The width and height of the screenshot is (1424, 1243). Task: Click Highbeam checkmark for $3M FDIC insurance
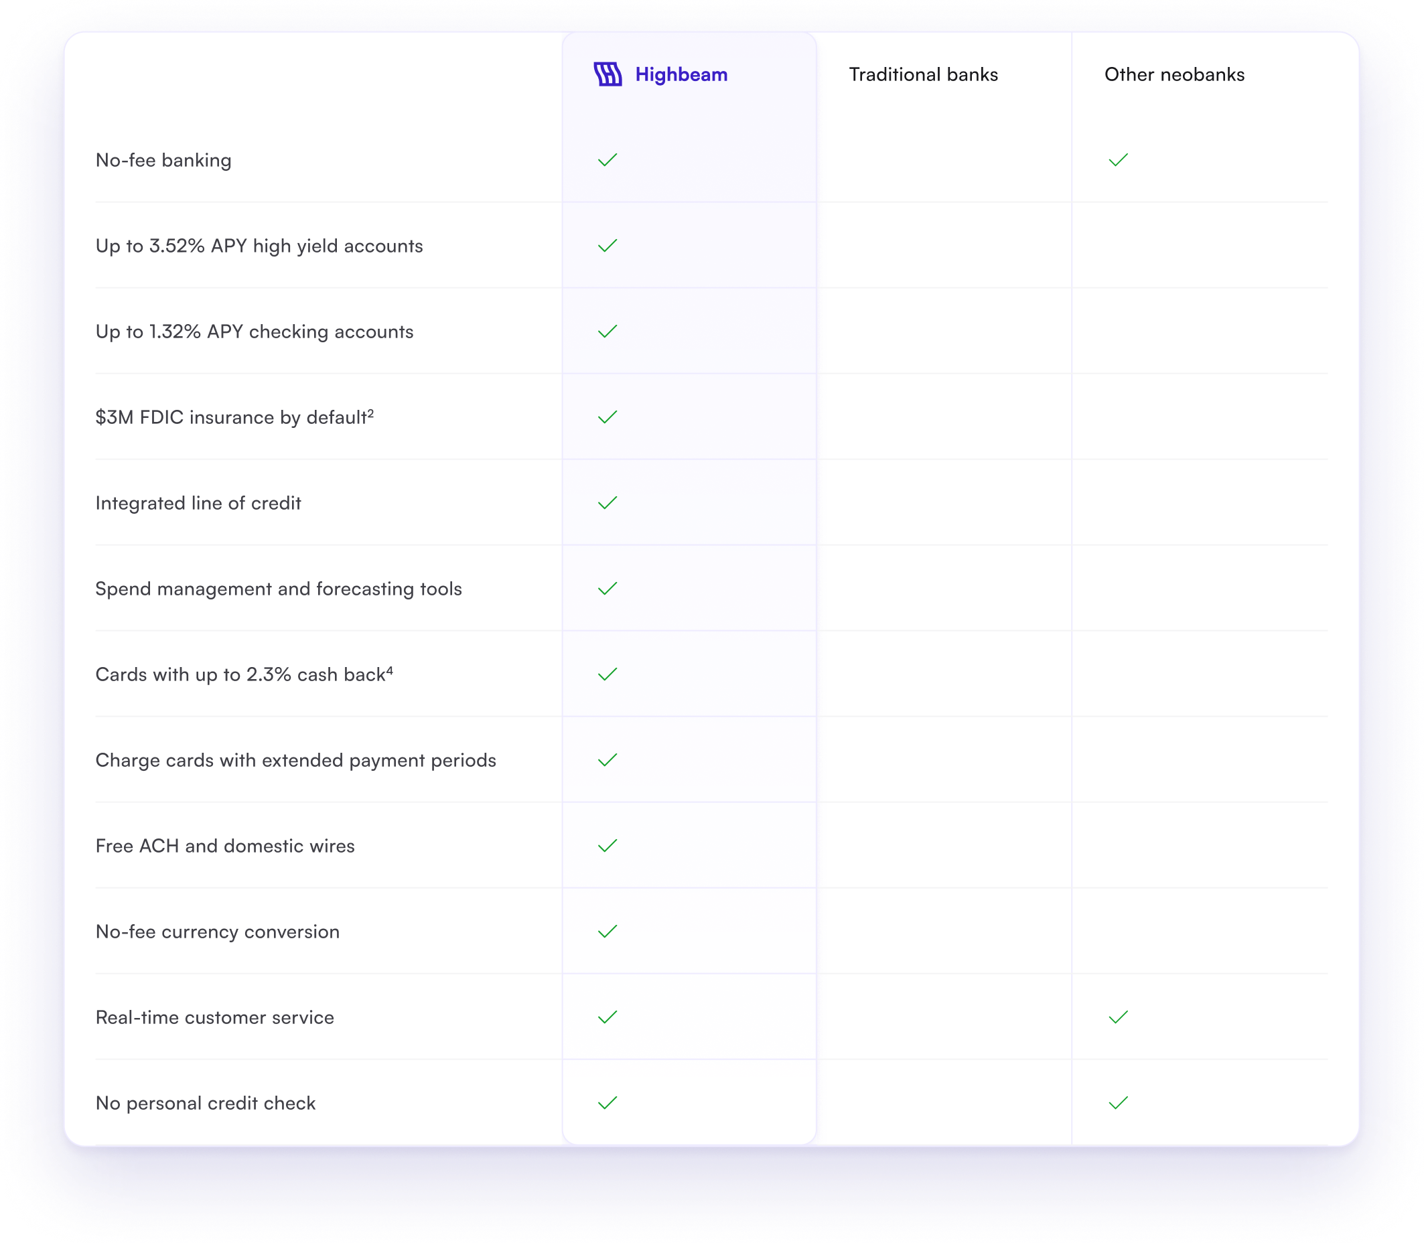click(608, 418)
